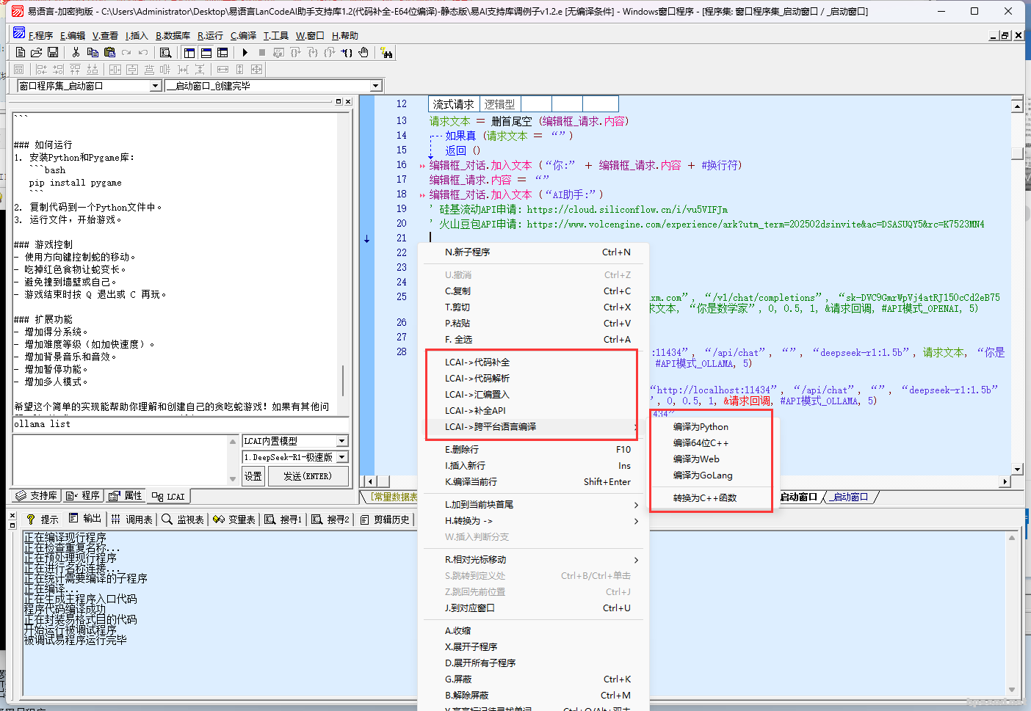This screenshot has width=1031, height=711.
Task: Click the code editor horizontal scroll-right arrow
Action: [x=1005, y=481]
